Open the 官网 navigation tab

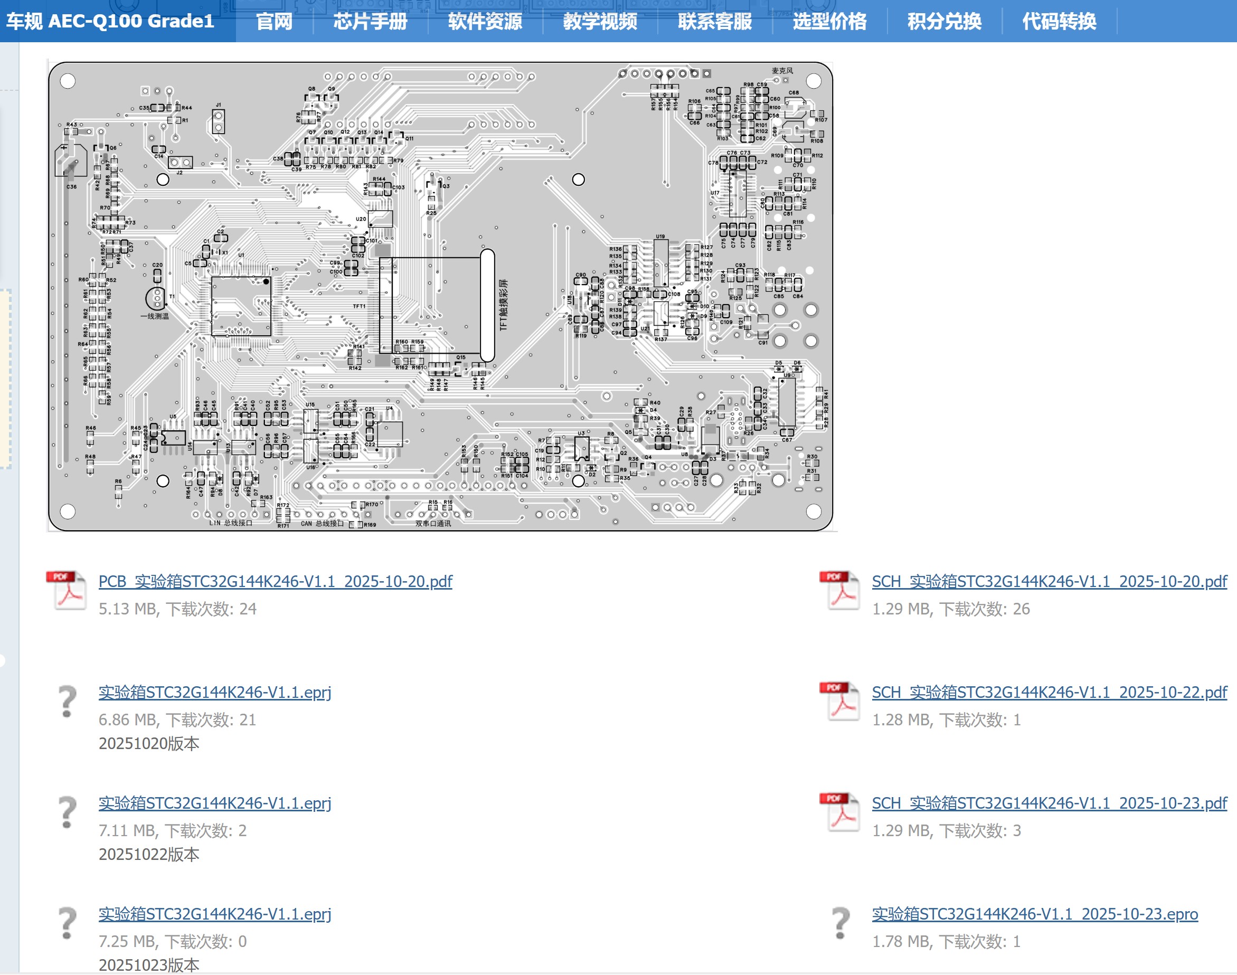click(274, 22)
